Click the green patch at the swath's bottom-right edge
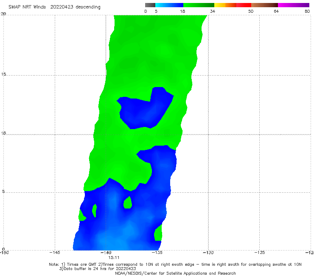 (x=158, y=233)
